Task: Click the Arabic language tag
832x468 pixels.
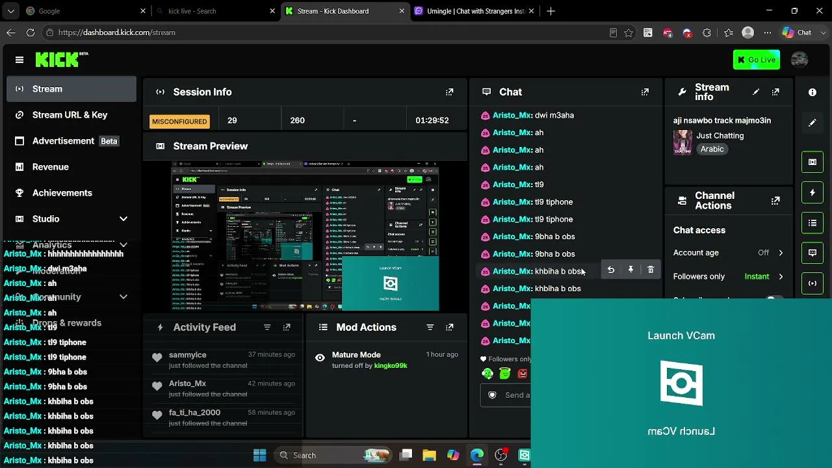Action: (x=712, y=149)
